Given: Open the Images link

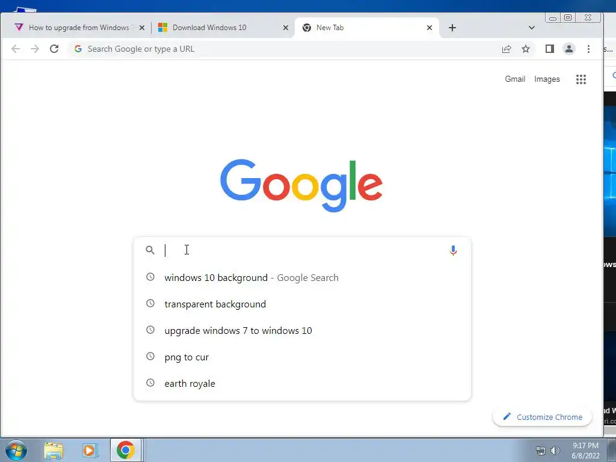Looking at the screenshot, I should tap(547, 79).
